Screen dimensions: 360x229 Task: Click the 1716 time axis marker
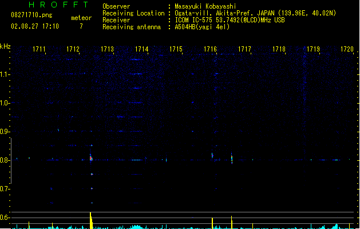pyautogui.click(x=210, y=49)
